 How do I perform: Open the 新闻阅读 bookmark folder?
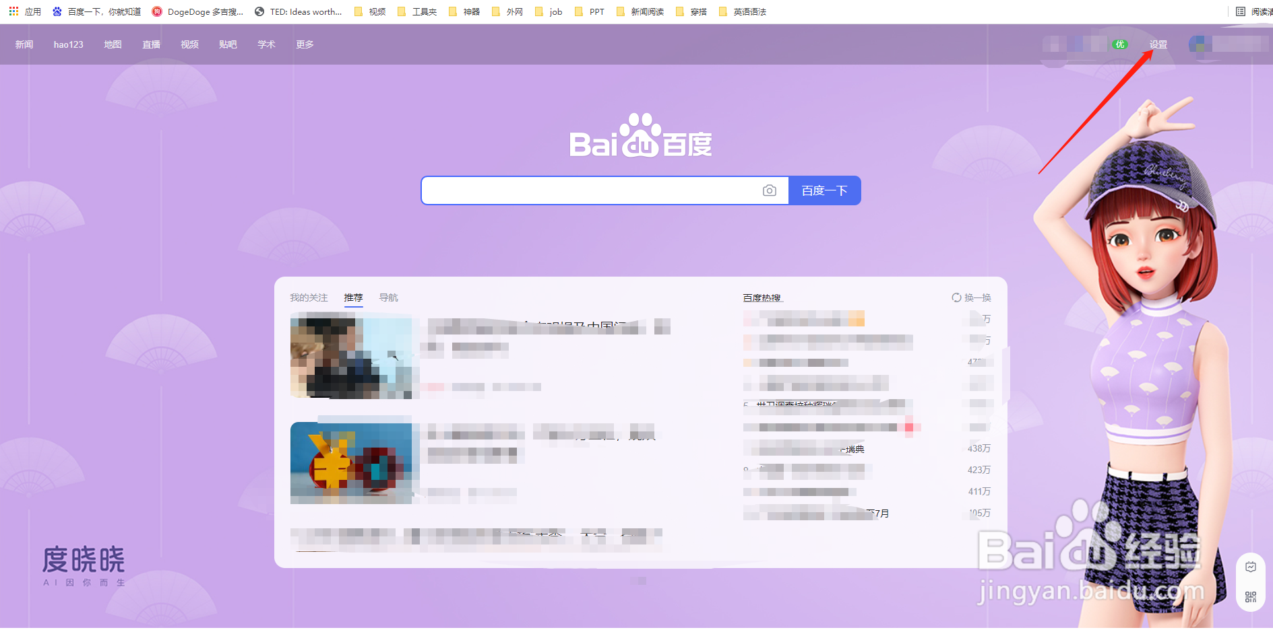(640, 11)
